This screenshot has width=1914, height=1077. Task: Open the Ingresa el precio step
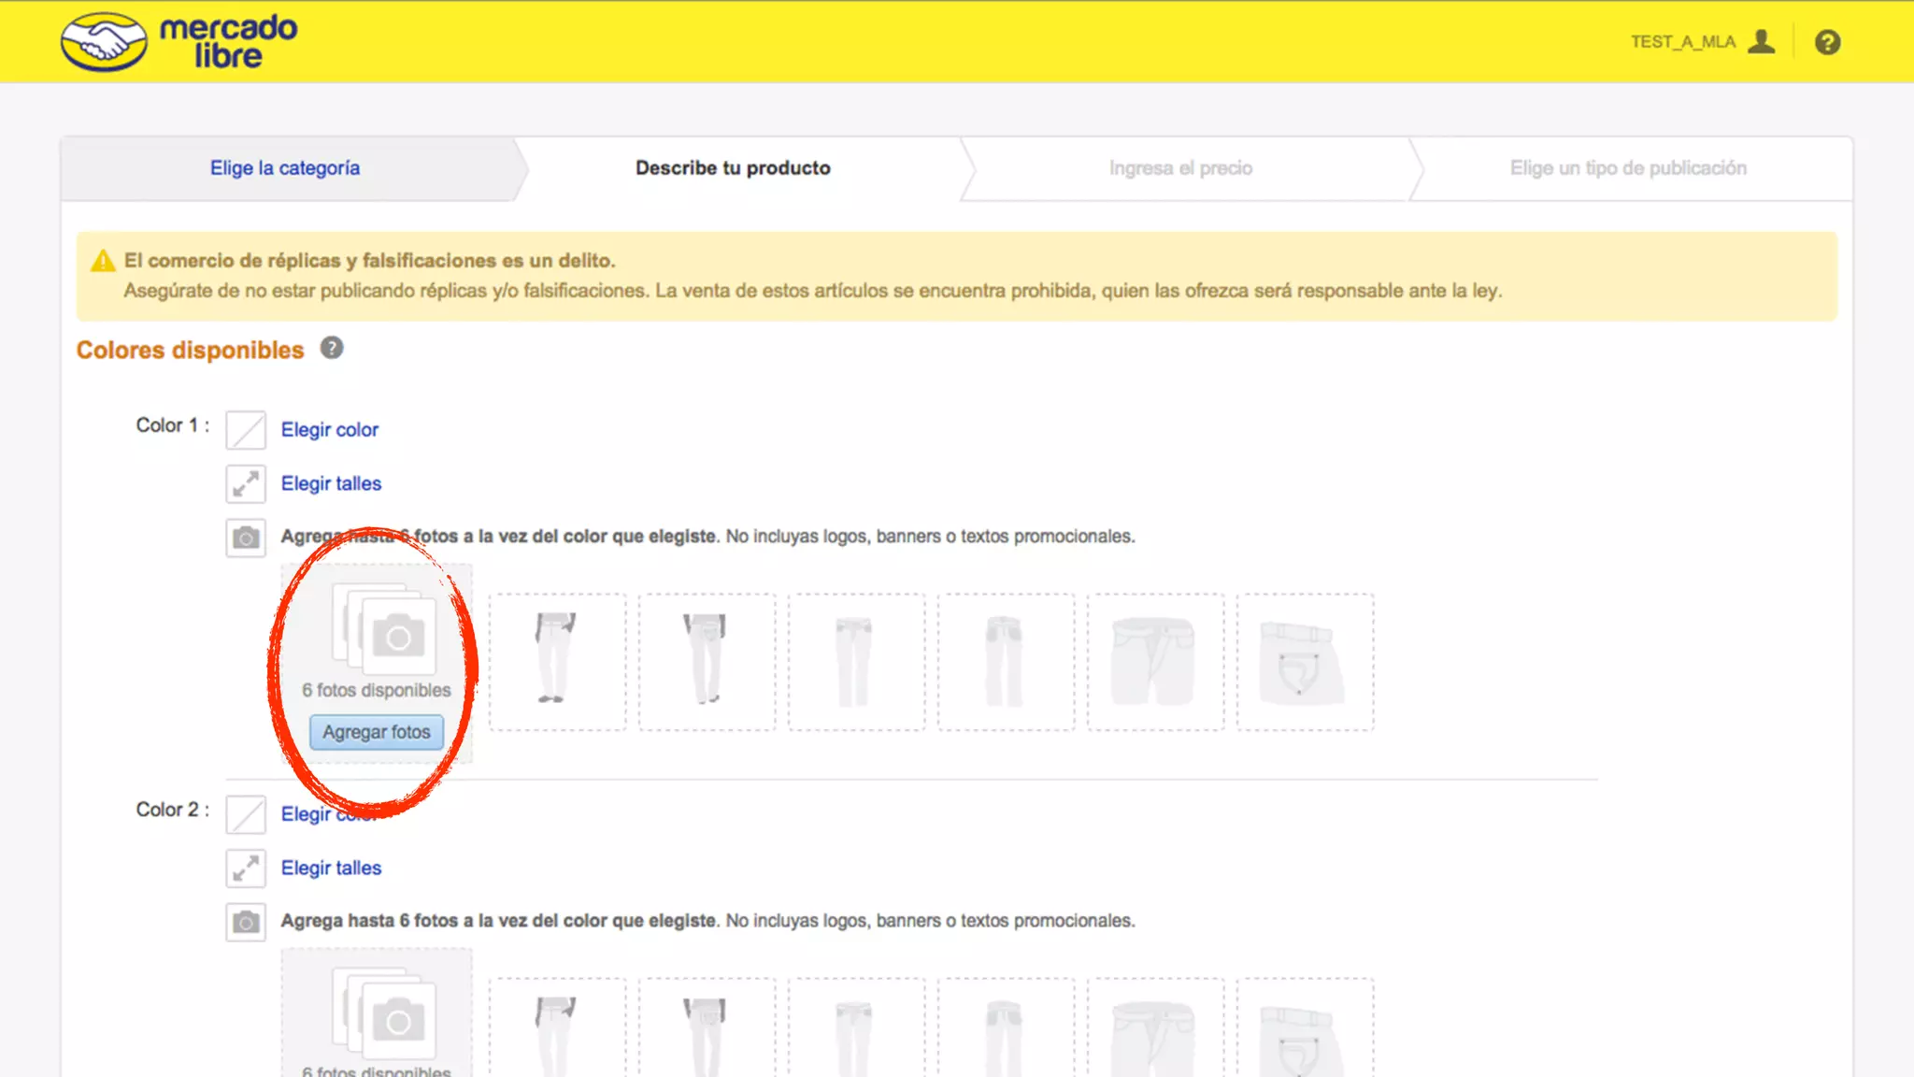pyautogui.click(x=1180, y=168)
